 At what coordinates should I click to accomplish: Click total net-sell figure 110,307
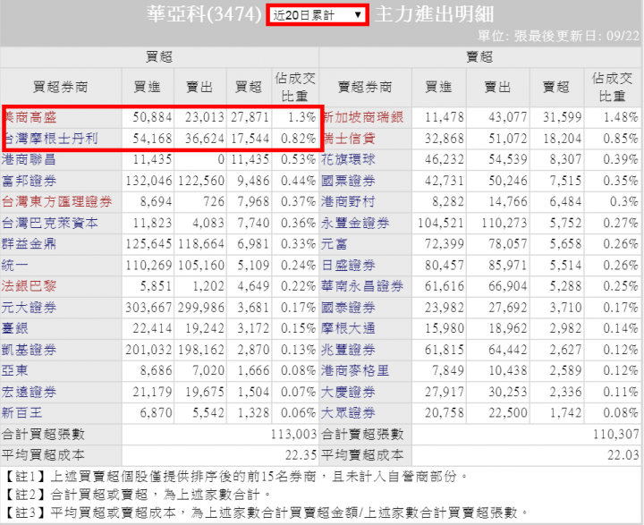click(616, 434)
